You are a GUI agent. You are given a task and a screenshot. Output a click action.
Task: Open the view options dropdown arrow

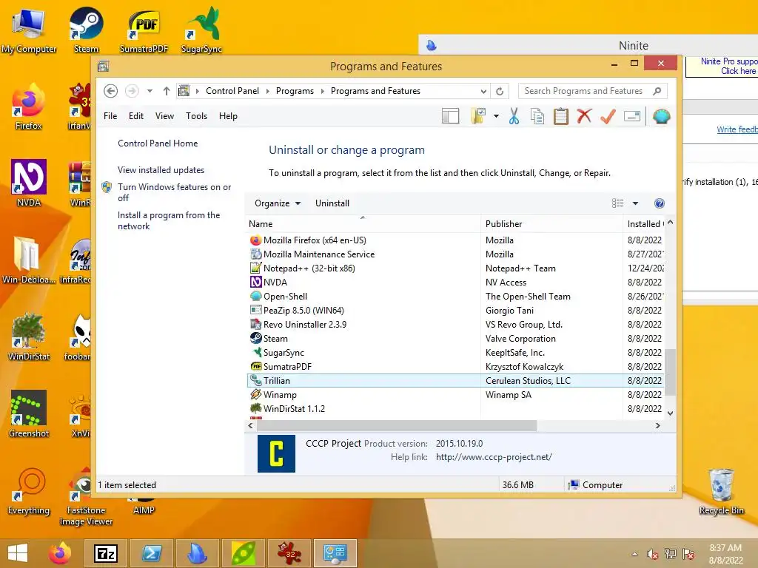(x=635, y=203)
